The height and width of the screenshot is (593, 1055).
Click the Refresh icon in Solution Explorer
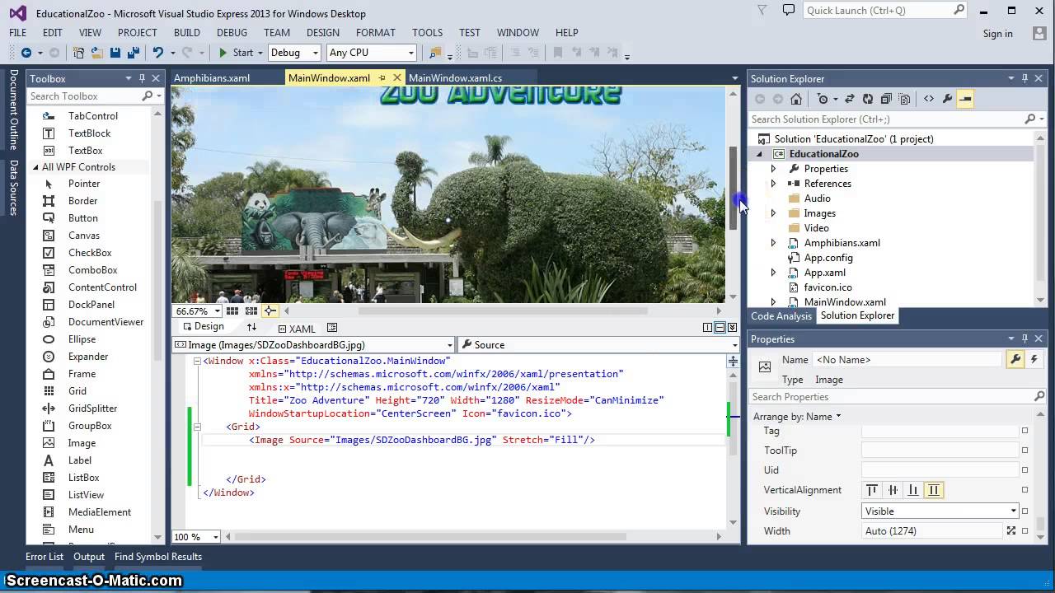pos(868,99)
